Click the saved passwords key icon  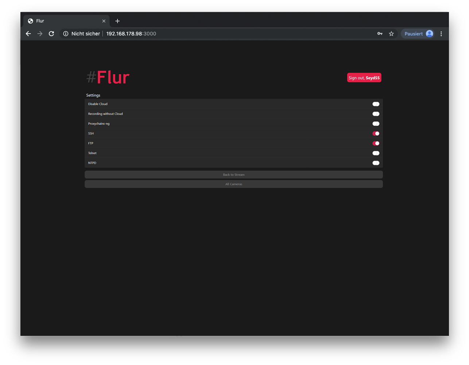[380, 34]
